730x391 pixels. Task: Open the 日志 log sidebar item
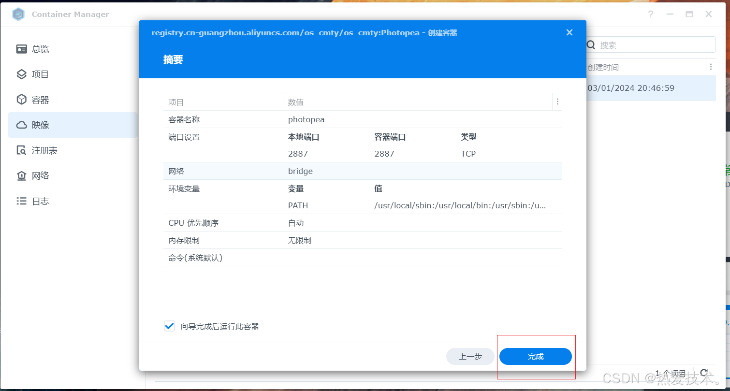click(73, 201)
